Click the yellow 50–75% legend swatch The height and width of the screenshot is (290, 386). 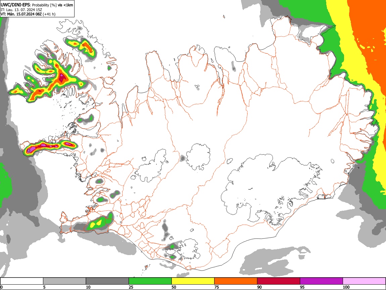[x=193, y=281]
